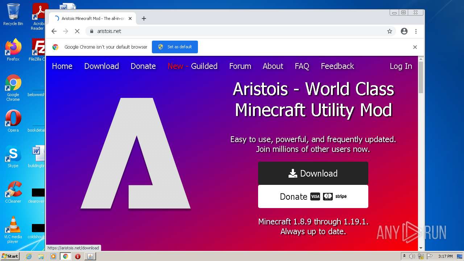Show hidden system tray icons
464x261 pixels.
point(405,256)
